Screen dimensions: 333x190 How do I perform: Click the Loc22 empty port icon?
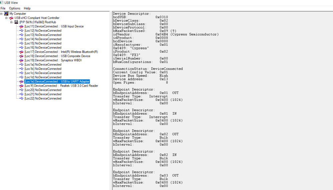point(21,99)
